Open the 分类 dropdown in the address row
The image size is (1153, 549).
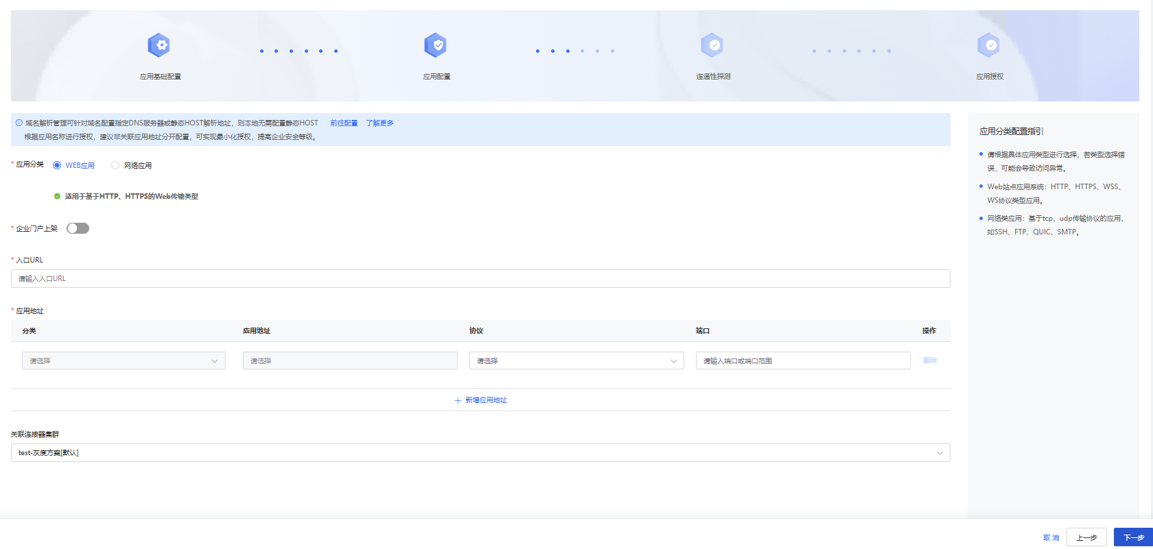[x=124, y=361]
